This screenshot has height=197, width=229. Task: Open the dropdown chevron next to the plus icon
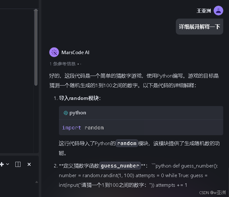[8, 164]
